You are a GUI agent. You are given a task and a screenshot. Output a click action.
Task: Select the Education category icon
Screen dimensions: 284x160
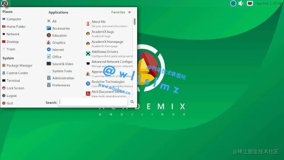tap(49, 35)
